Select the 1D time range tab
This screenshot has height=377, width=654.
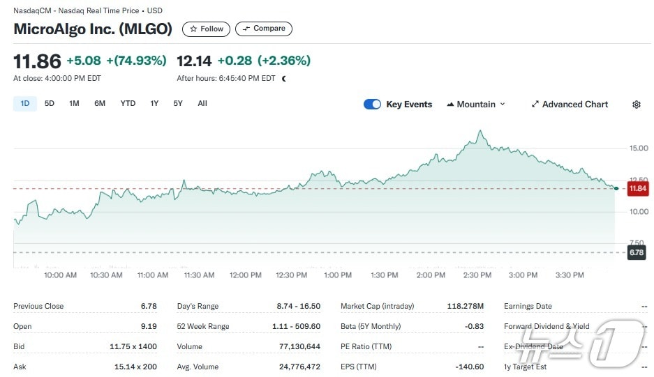[x=25, y=104]
